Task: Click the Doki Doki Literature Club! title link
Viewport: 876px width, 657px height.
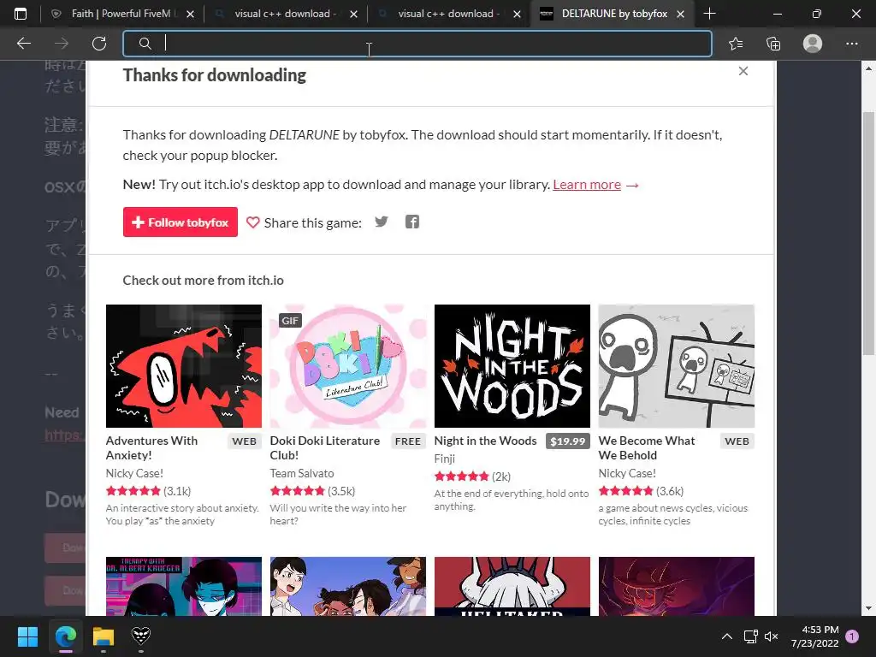Action: pyautogui.click(x=324, y=447)
